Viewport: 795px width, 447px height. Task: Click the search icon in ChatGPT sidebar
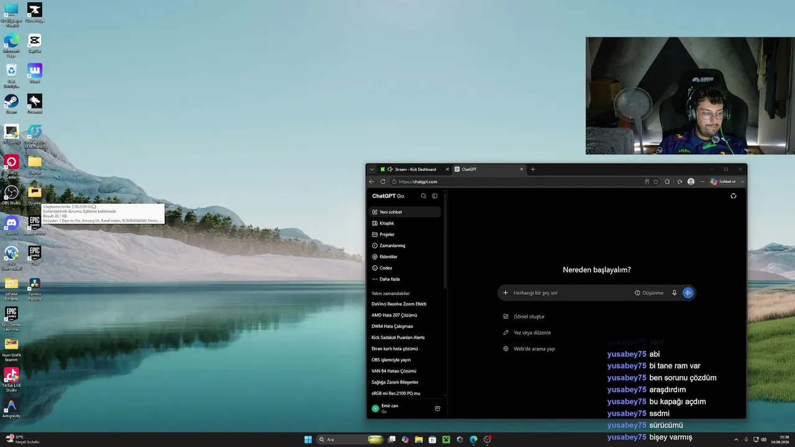tap(424, 196)
